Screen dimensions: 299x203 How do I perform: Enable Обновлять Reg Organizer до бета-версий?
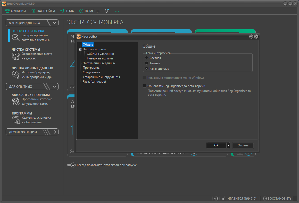[x=145, y=86]
